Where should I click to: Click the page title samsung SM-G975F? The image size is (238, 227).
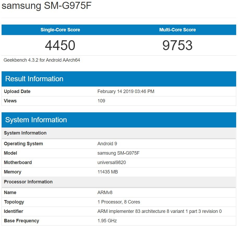(47, 6)
